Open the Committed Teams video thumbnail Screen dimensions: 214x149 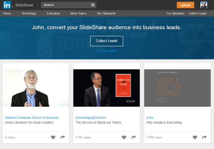106,88
